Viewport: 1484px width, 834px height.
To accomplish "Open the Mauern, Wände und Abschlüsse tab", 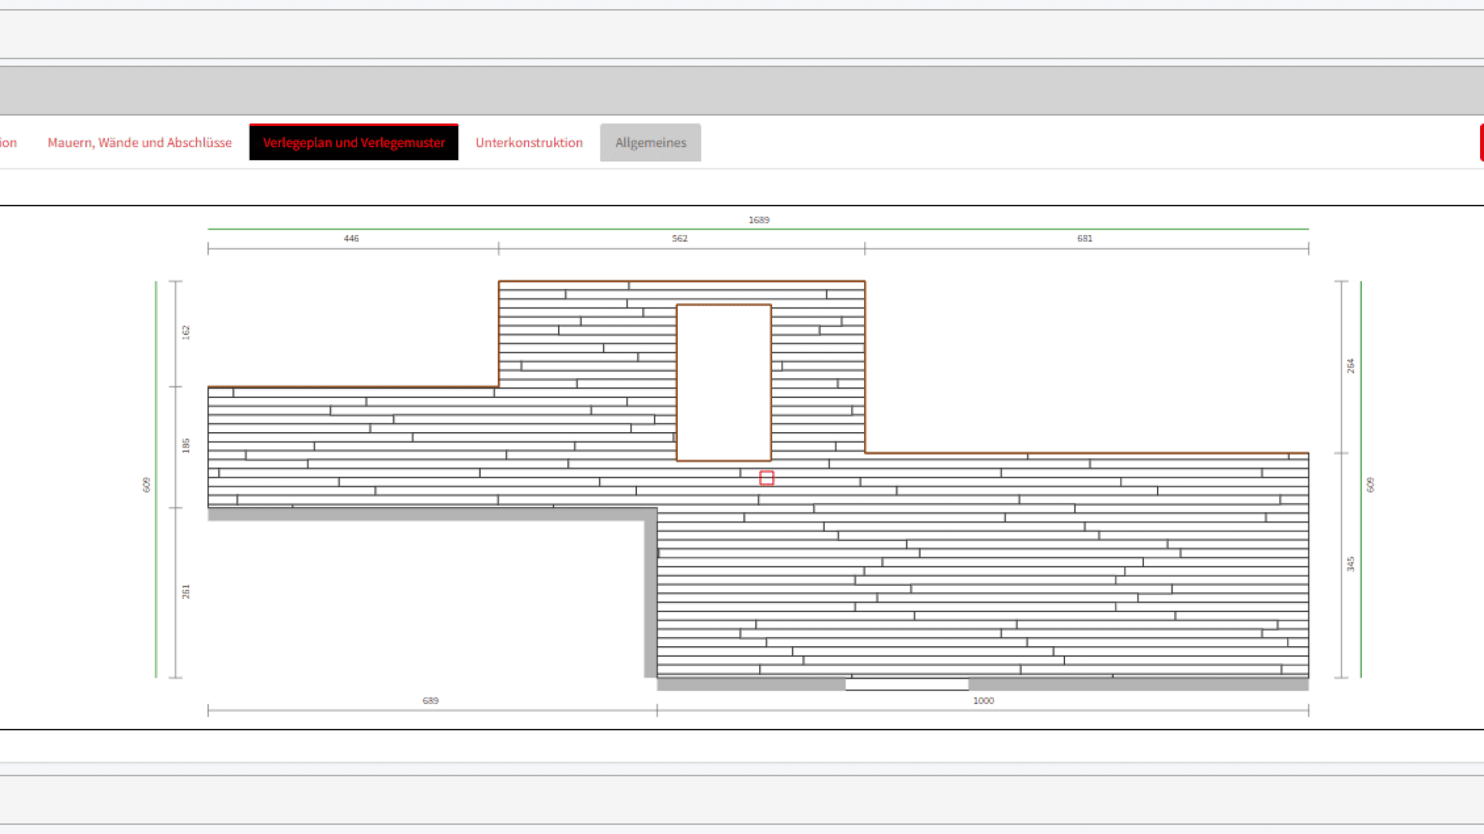I will [140, 143].
